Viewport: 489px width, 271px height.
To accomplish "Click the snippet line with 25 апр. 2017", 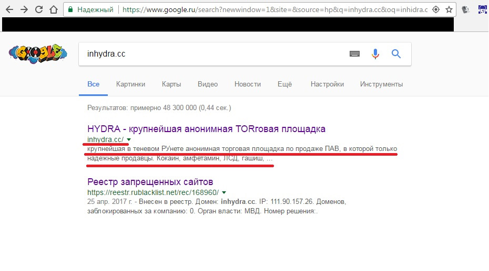I will (217, 202).
